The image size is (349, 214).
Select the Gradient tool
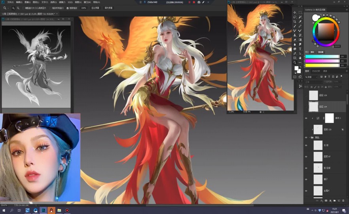(x=300, y=40)
